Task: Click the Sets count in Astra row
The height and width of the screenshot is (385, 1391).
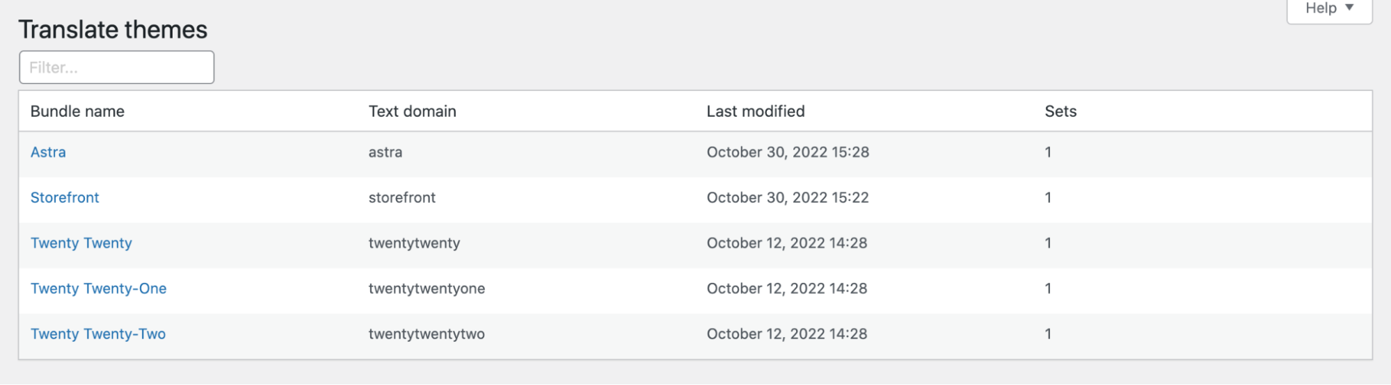Action: pyautogui.click(x=1048, y=152)
